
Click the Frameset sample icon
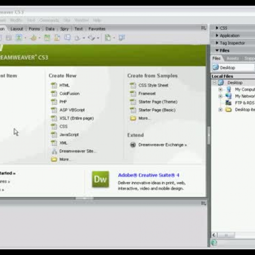(133, 93)
